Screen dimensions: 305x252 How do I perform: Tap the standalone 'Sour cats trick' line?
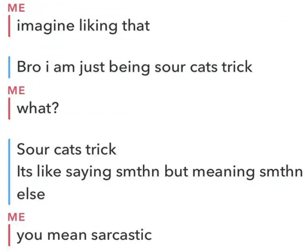(67, 149)
